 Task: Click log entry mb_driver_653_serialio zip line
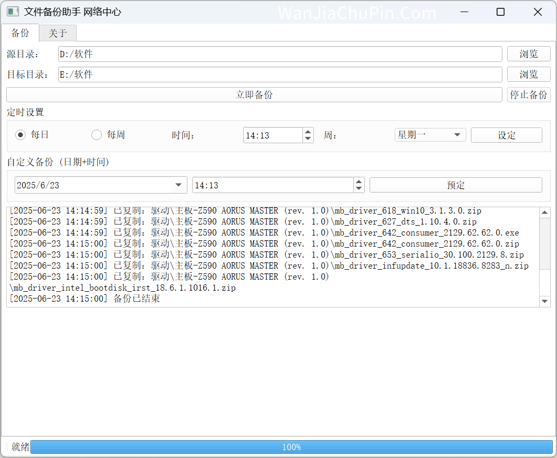(266, 255)
